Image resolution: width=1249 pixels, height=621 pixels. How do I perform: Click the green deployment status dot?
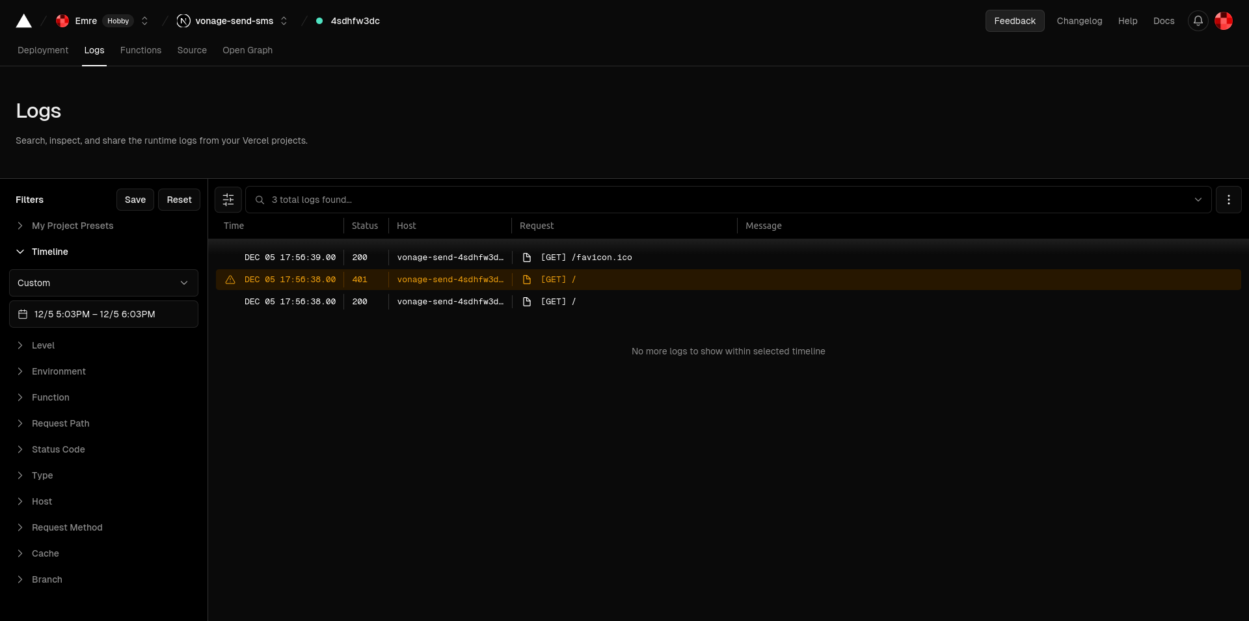pos(319,21)
